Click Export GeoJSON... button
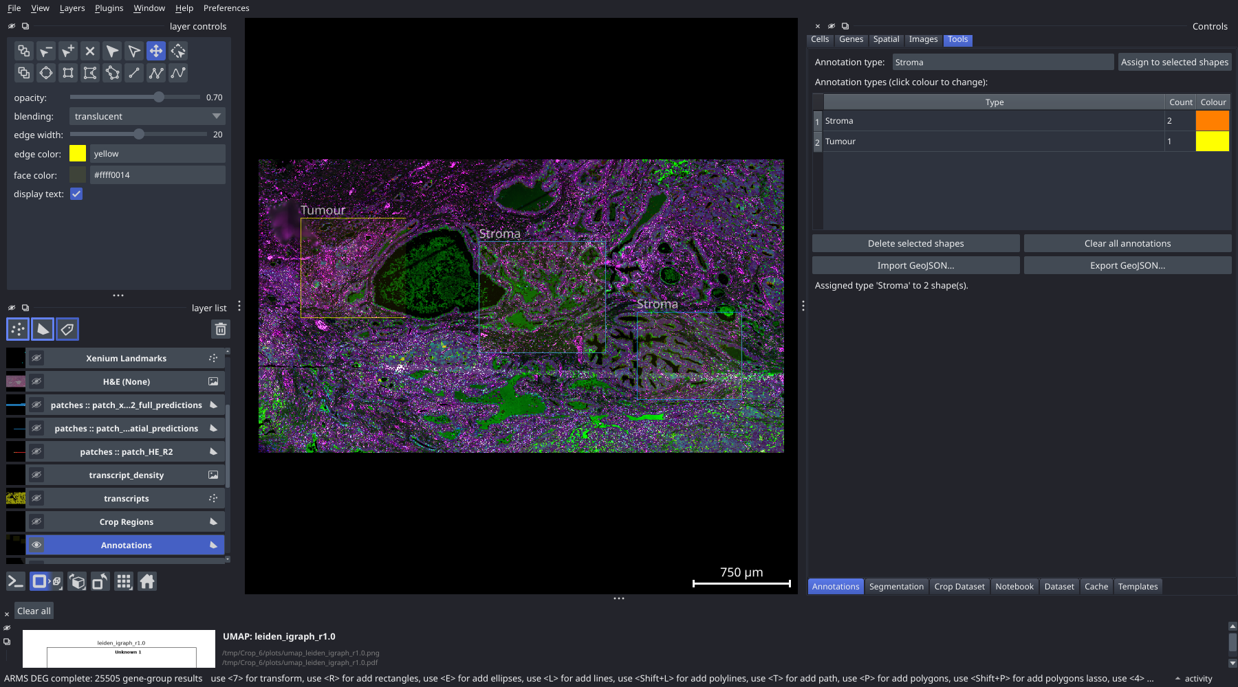This screenshot has height=687, width=1238. [x=1127, y=265]
